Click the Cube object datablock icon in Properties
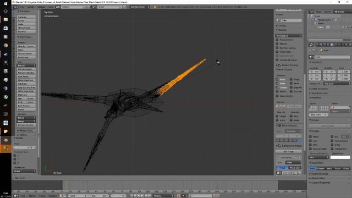 tap(311, 57)
